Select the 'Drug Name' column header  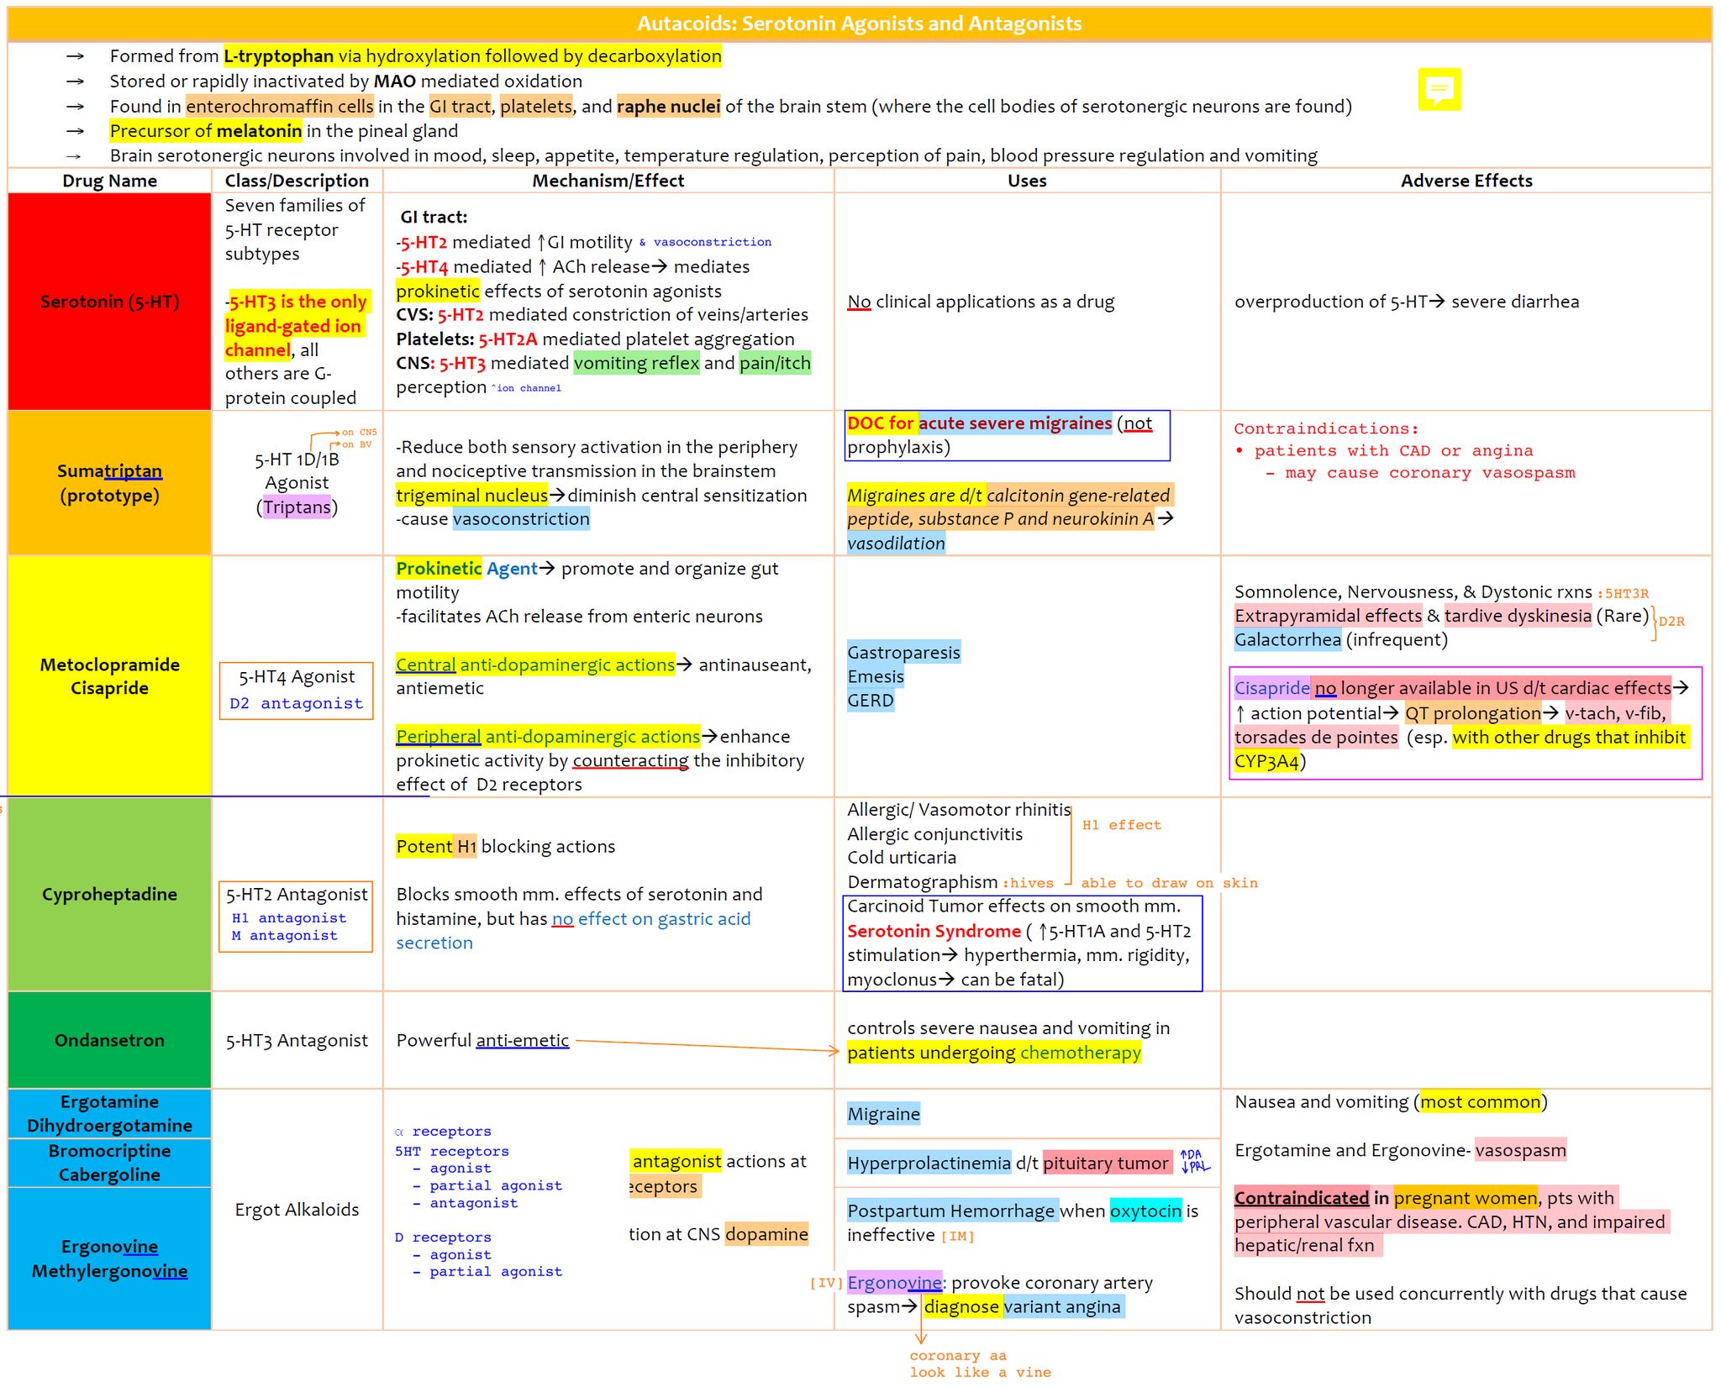click(x=109, y=181)
